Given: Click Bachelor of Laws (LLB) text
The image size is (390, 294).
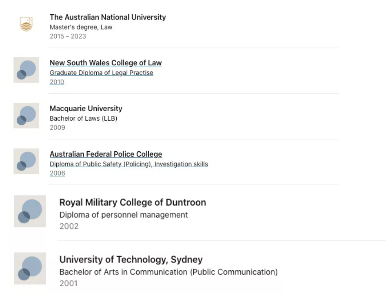Looking at the screenshot, I should pyautogui.click(x=84, y=119).
